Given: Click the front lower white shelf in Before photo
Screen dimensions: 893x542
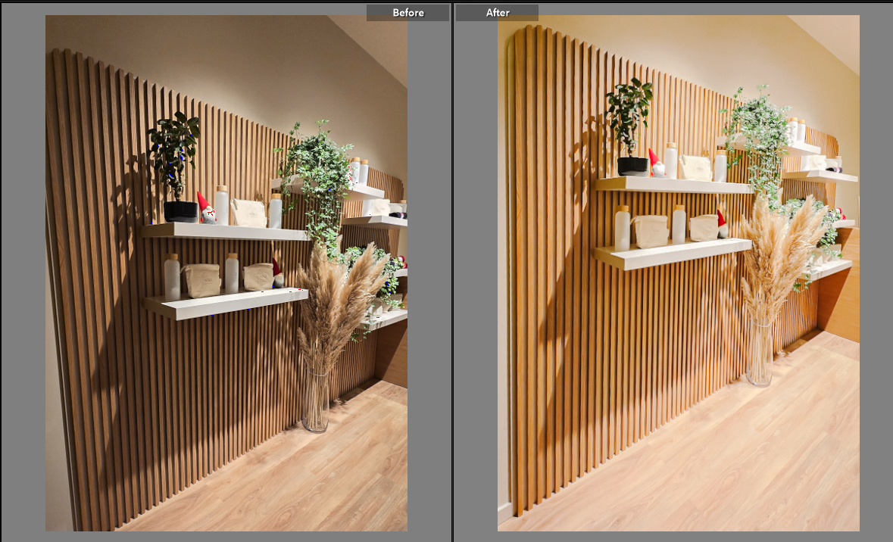Looking at the screenshot, I should point(226,303).
